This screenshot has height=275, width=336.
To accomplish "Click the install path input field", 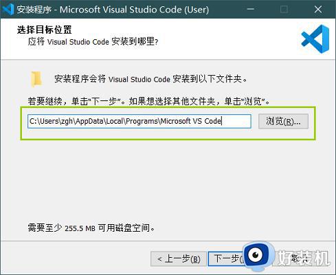I will tap(139, 121).
